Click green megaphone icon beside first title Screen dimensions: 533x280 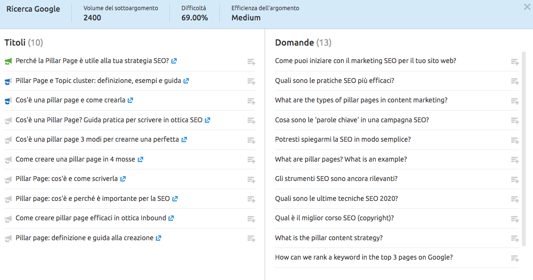point(8,61)
